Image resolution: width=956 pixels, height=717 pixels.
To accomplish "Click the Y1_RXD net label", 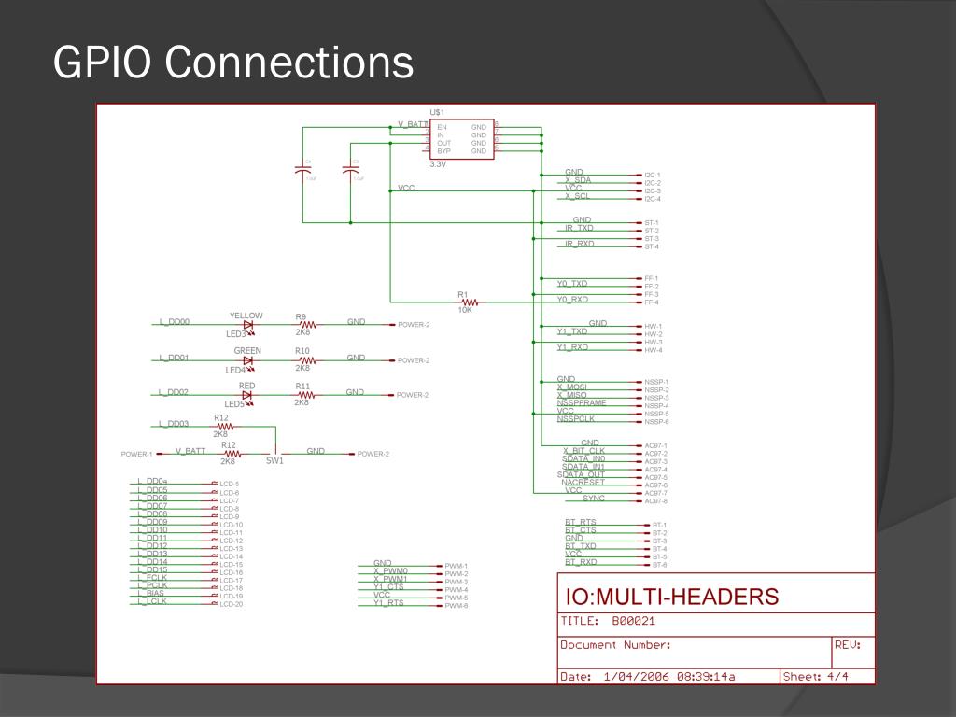I will [572, 347].
